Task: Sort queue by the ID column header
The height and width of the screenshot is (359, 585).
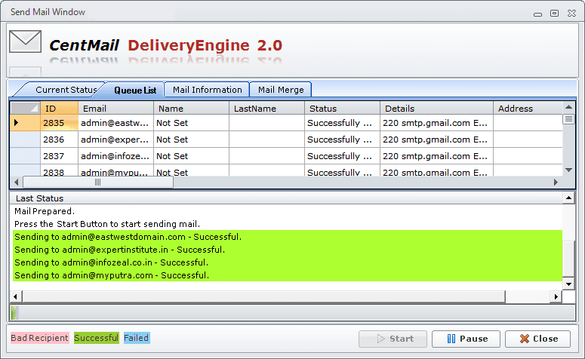Action: click(x=60, y=109)
